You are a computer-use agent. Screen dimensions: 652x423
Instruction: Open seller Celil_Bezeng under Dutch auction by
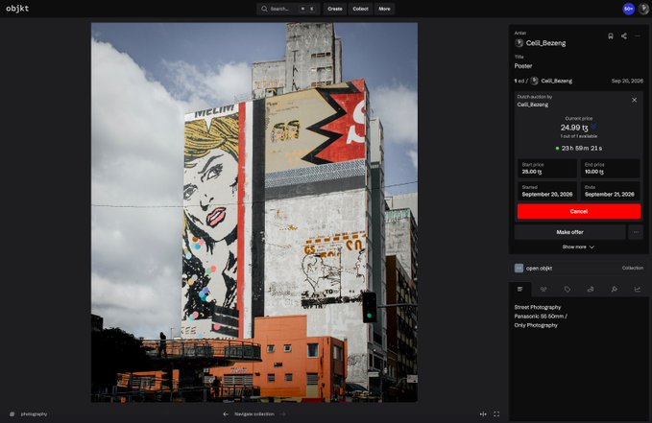coord(533,105)
